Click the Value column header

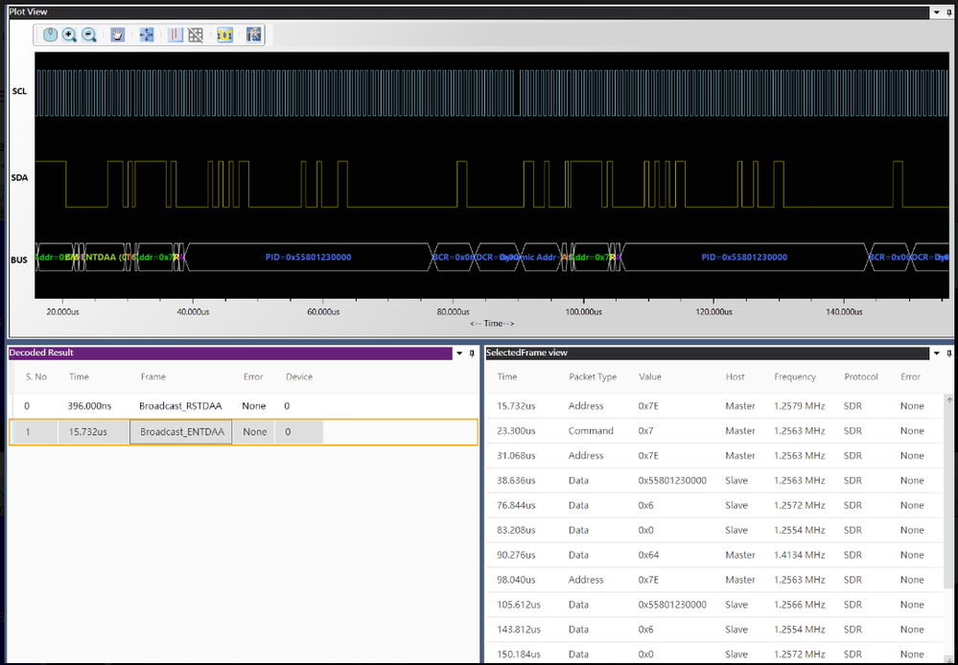point(649,377)
